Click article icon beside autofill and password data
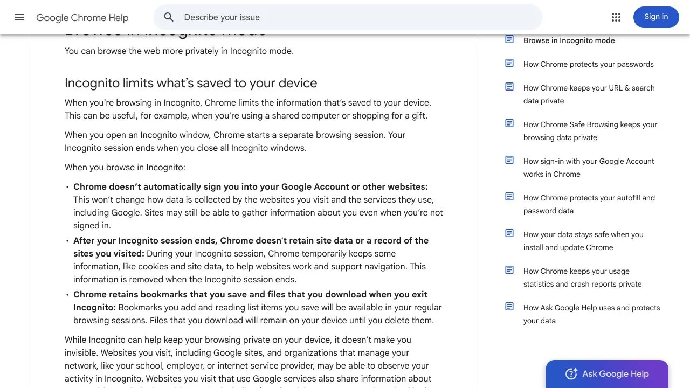Screen dimensions: 690x388 coord(509,197)
